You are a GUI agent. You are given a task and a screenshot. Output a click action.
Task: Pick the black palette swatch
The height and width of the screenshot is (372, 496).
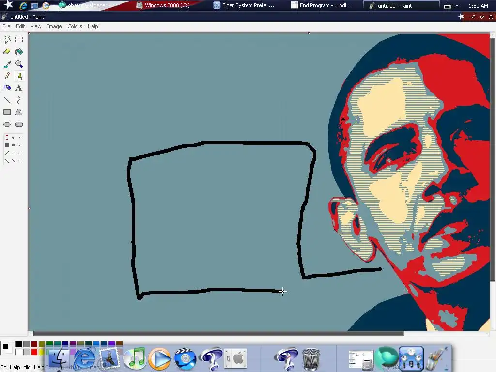coord(19,344)
